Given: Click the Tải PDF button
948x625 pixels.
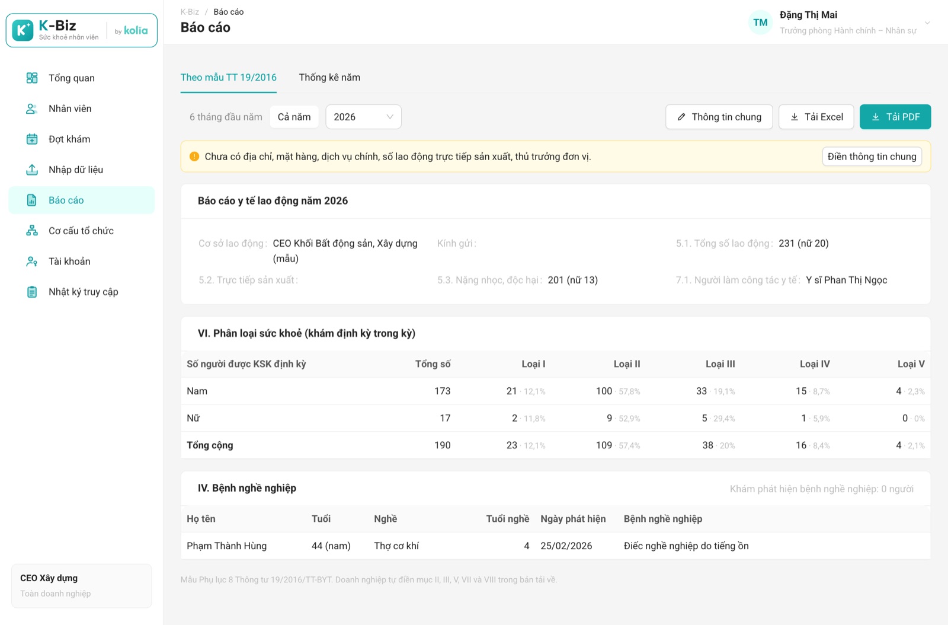Looking at the screenshot, I should [895, 117].
